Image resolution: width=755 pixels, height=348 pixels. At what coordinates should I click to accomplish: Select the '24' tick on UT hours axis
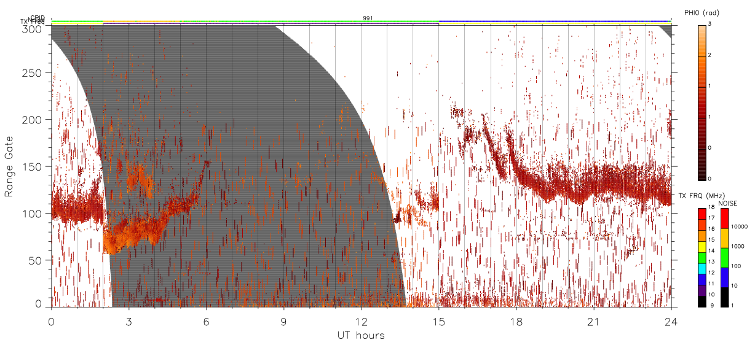click(671, 322)
